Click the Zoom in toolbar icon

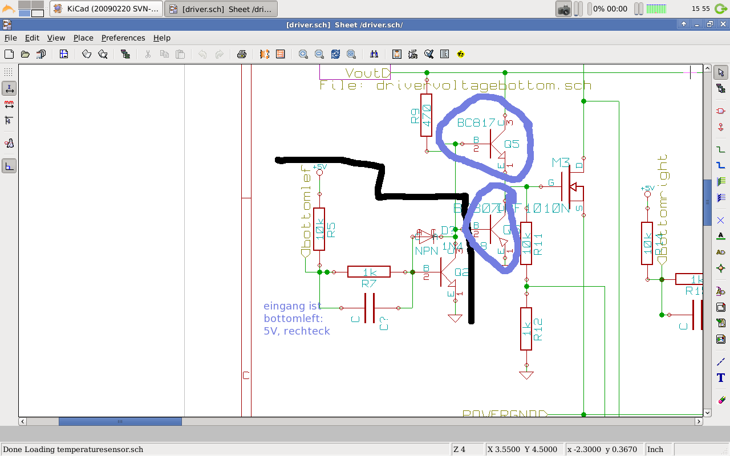303,54
